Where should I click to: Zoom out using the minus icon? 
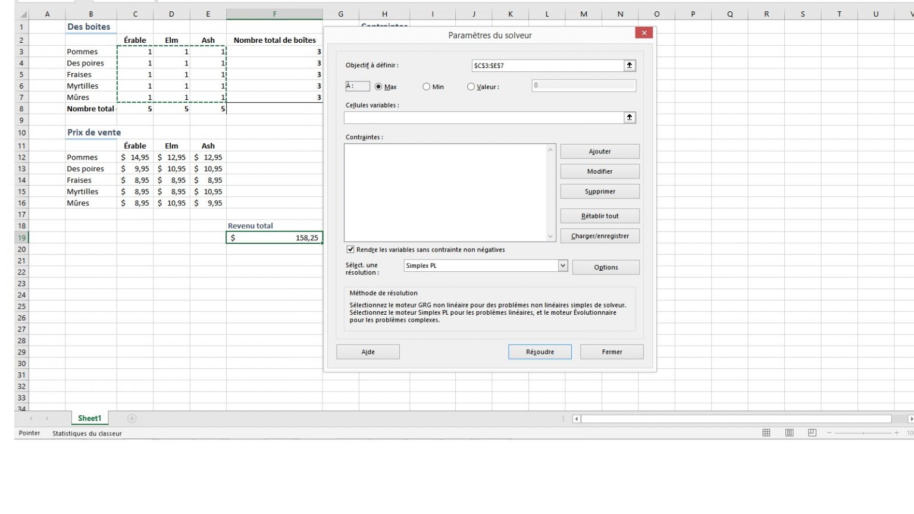click(830, 433)
